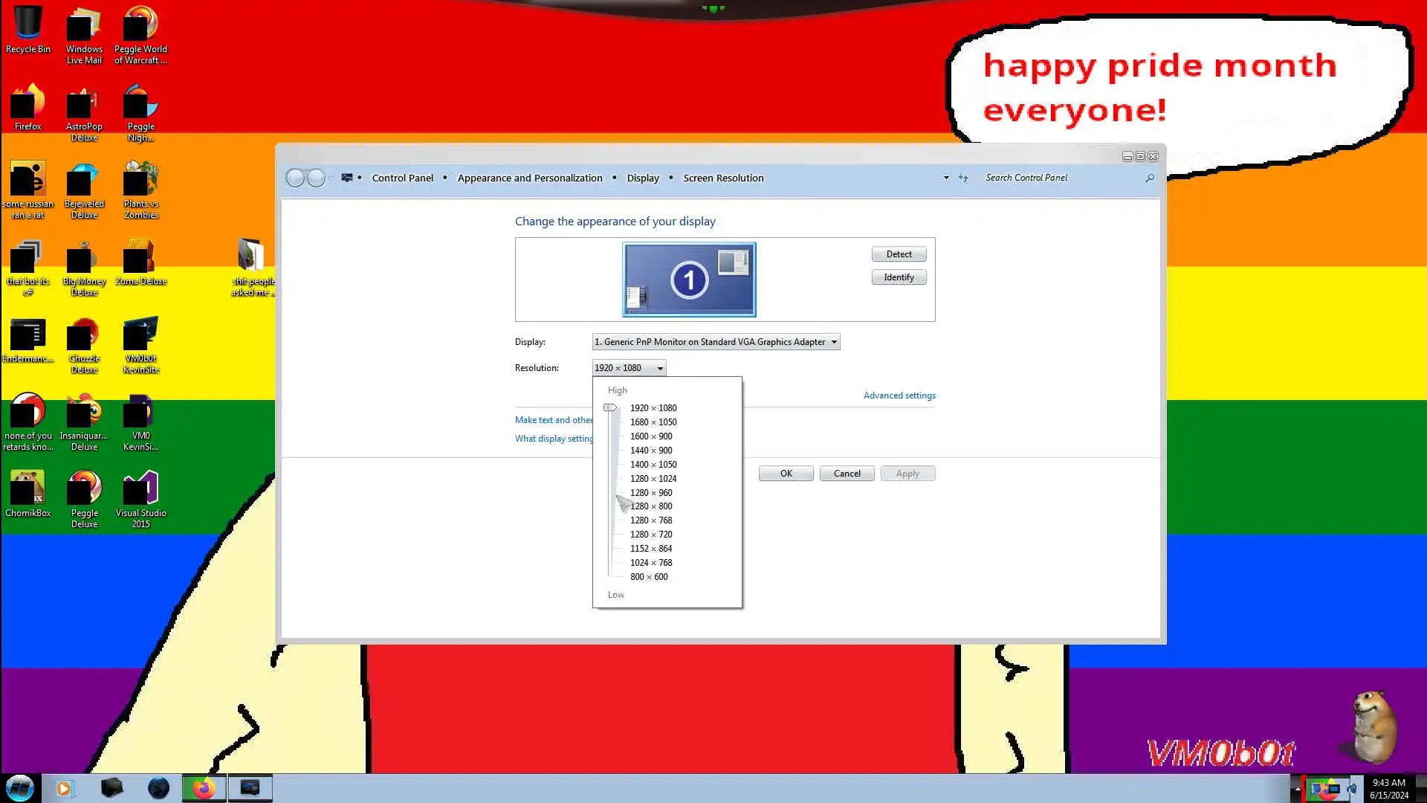Open the Advanced settings link
Viewport: 1427px width, 803px height.
click(899, 396)
